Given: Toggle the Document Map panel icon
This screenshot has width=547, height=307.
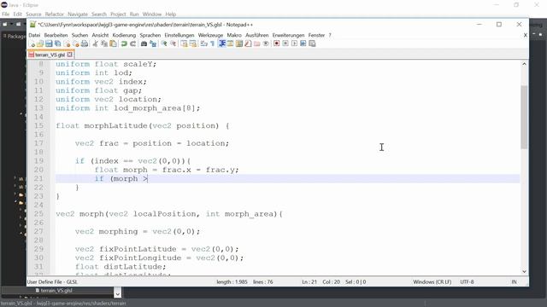Looking at the screenshot, I should coord(239,43).
